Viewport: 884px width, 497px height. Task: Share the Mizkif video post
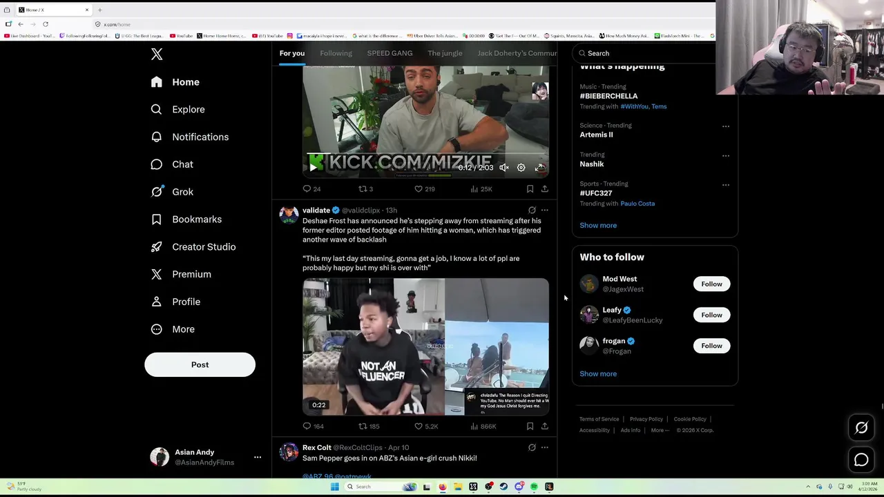click(x=544, y=188)
